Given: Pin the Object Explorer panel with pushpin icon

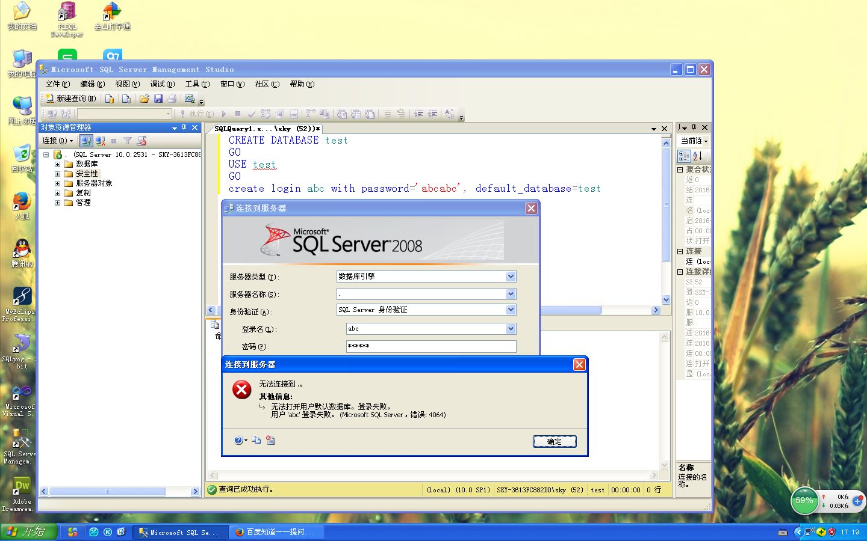Looking at the screenshot, I should point(184,127).
